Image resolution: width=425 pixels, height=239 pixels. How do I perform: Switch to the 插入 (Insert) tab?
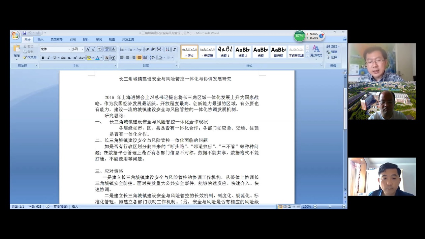coord(40,39)
